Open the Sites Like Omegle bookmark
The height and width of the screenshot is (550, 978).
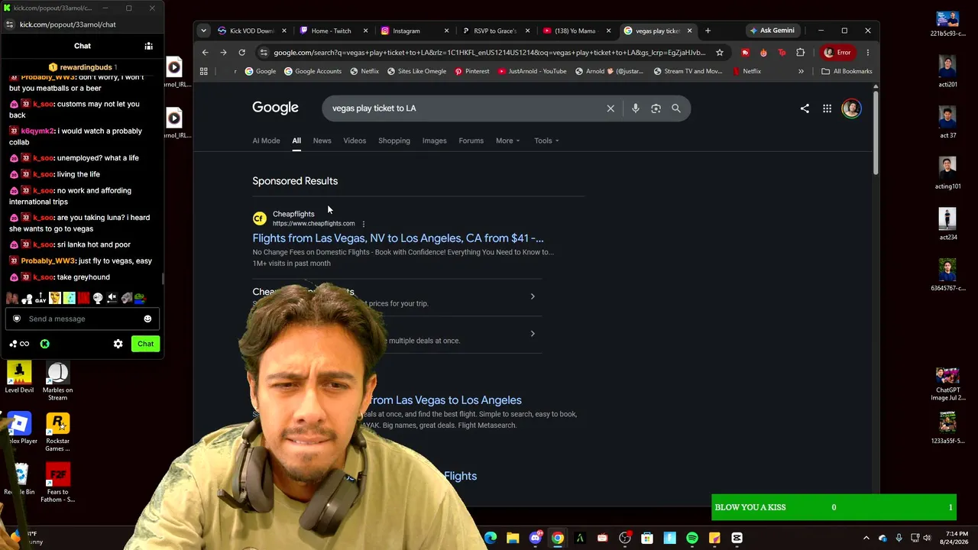pyautogui.click(x=416, y=71)
